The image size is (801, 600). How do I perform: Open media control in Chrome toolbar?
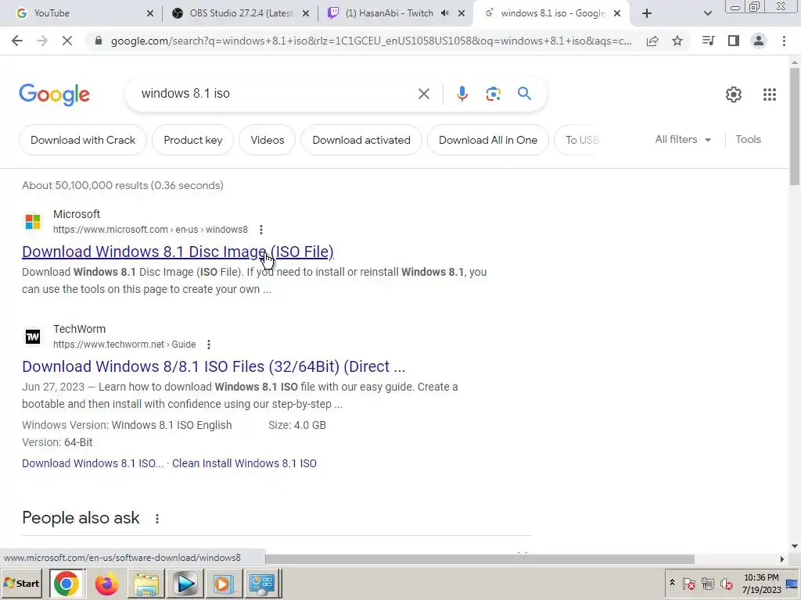708,41
